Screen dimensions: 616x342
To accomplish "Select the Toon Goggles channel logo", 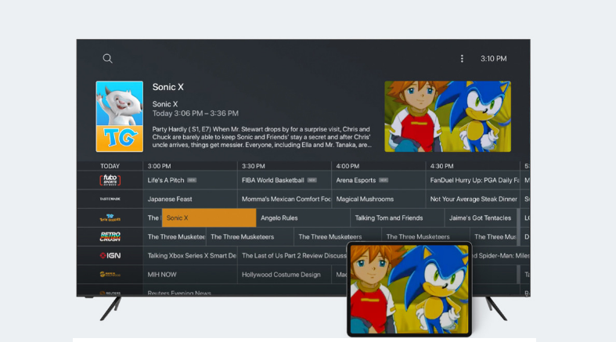I will click(x=110, y=218).
